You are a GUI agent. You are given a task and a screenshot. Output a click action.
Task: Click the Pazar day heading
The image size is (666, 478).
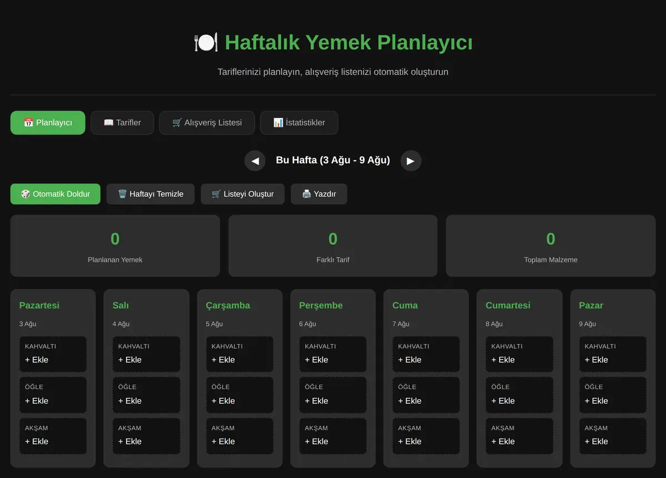point(591,306)
